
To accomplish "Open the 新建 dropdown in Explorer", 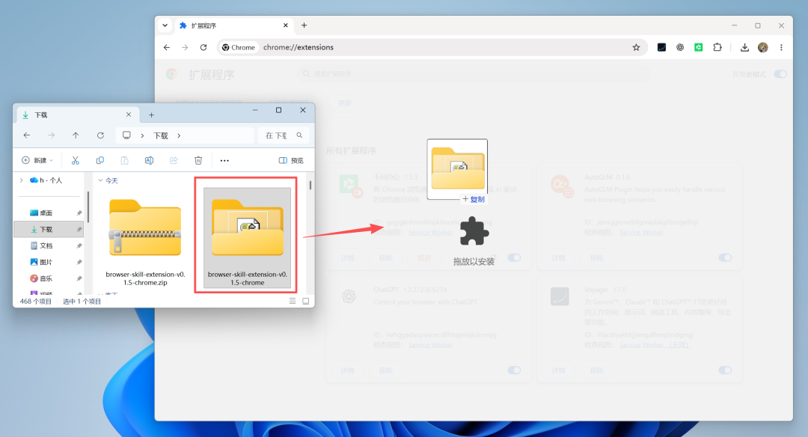I will pos(37,160).
